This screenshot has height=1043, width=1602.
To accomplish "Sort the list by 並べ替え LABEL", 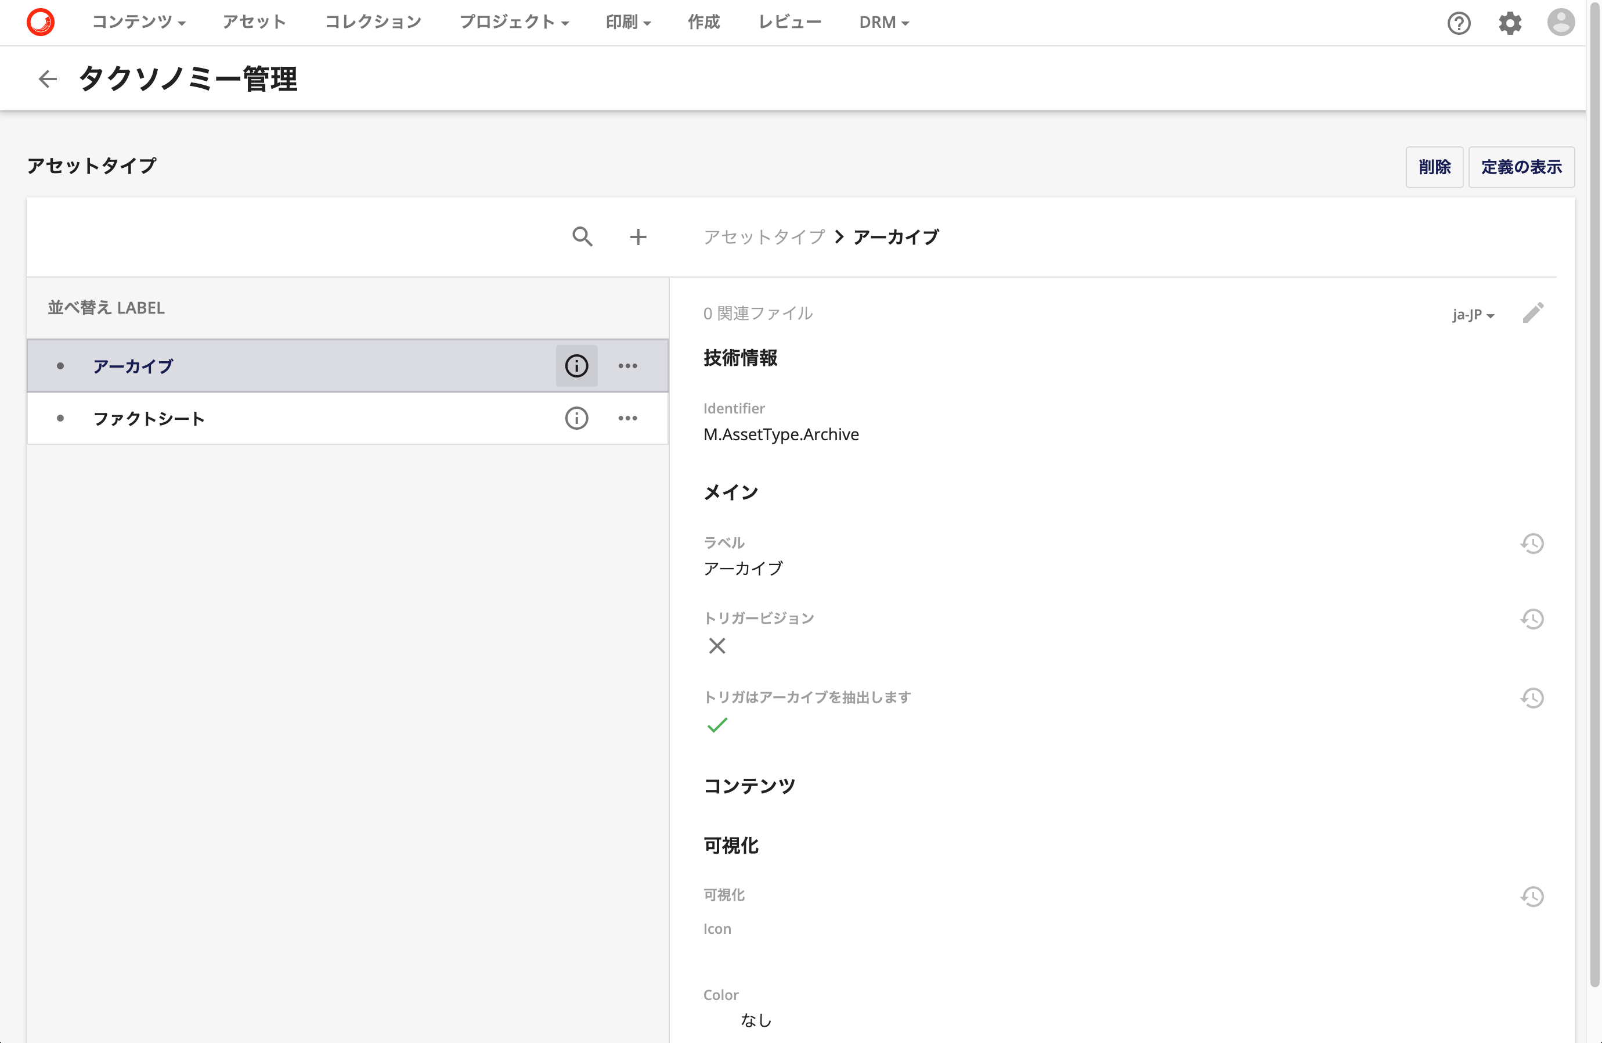I will [x=106, y=308].
